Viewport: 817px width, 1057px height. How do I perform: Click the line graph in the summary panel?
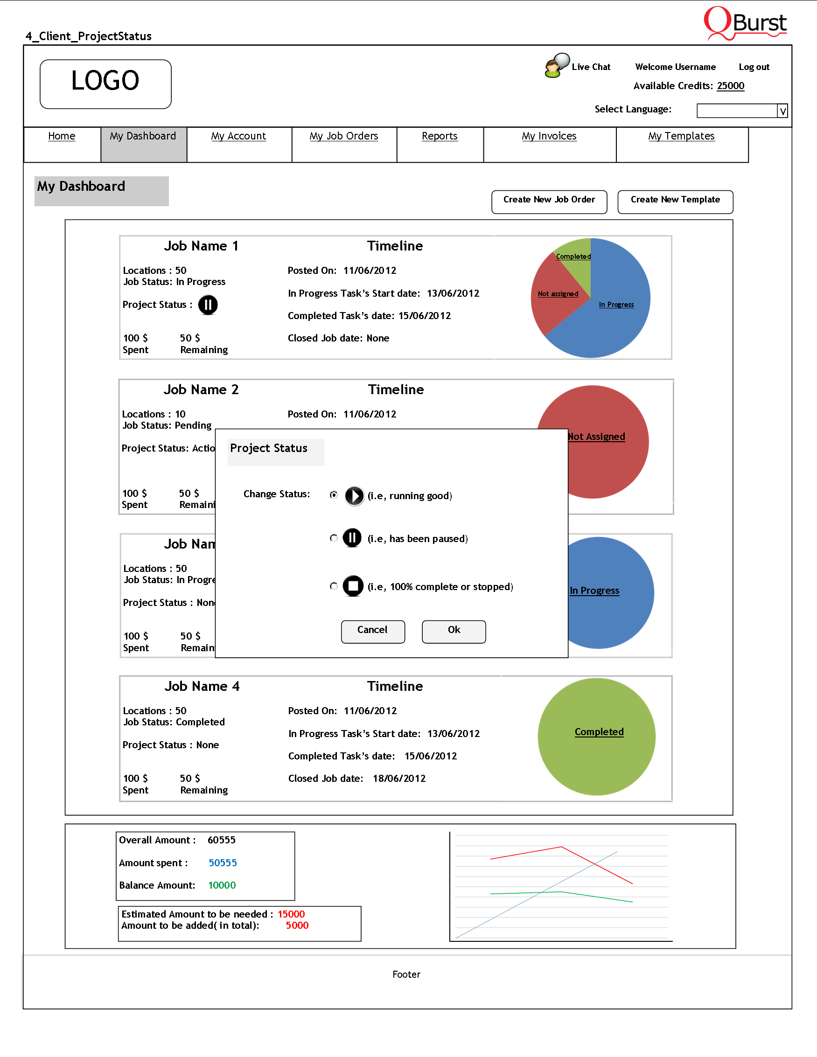(x=560, y=887)
